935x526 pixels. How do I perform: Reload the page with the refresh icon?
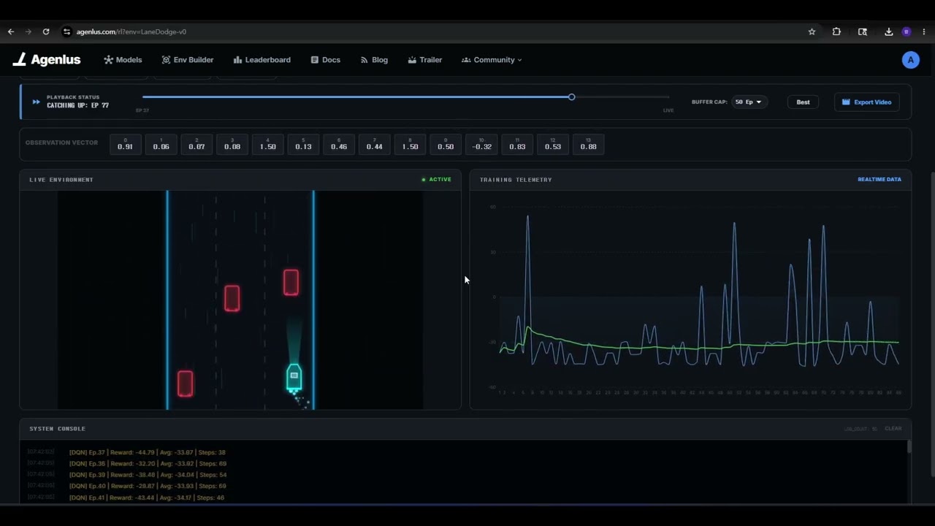pos(46,32)
